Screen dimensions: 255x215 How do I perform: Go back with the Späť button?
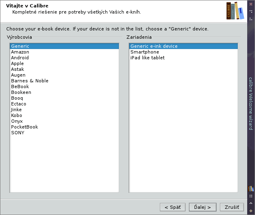173,207
